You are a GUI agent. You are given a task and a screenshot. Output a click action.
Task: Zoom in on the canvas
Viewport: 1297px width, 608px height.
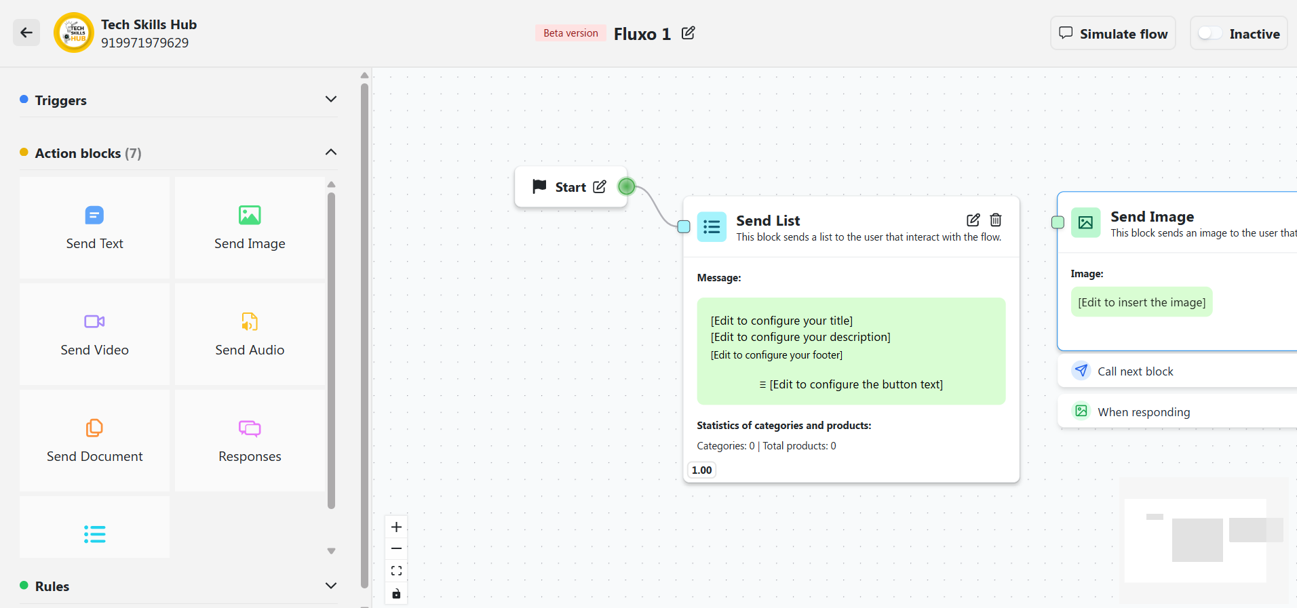click(x=397, y=527)
